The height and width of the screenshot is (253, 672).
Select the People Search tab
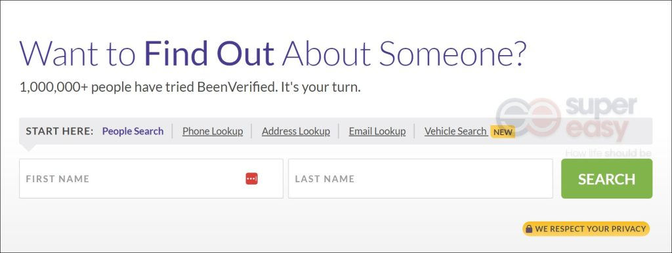(133, 131)
